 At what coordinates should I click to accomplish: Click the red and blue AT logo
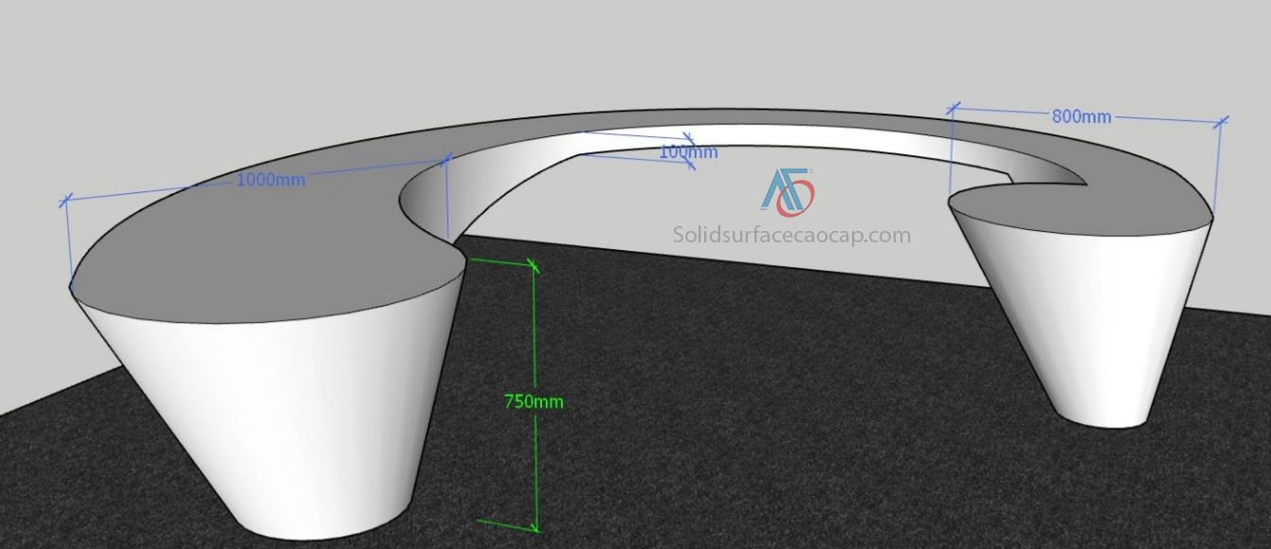787,191
